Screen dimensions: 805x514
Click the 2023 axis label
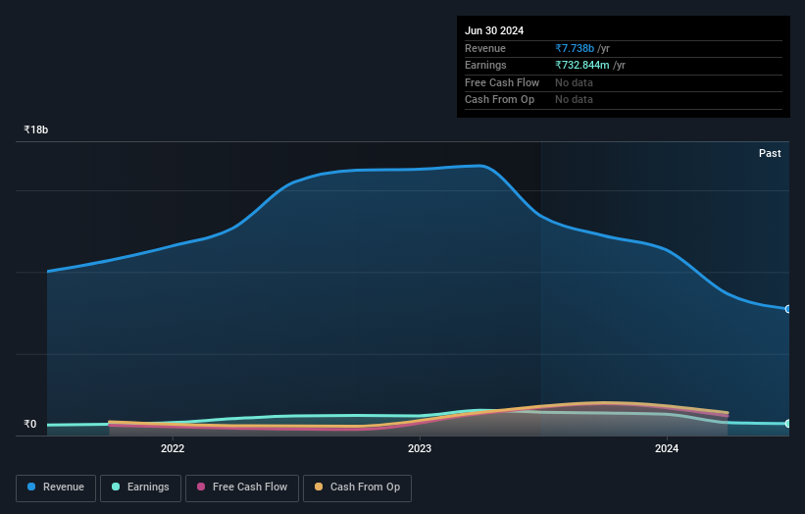(420, 448)
